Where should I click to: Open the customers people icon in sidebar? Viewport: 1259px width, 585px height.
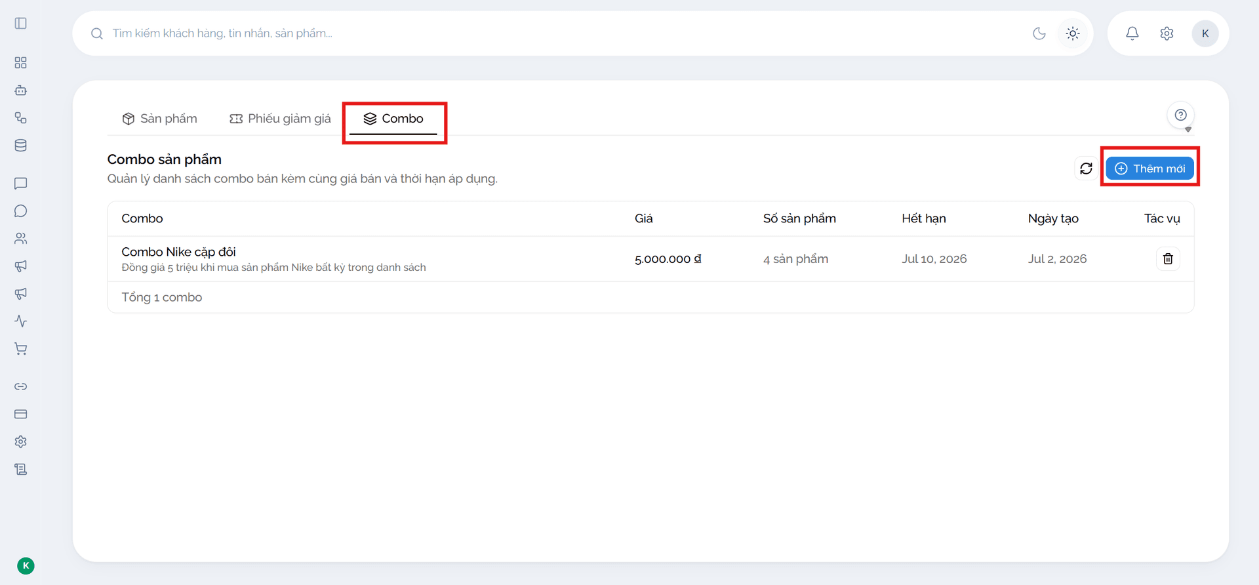coord(21,239)
